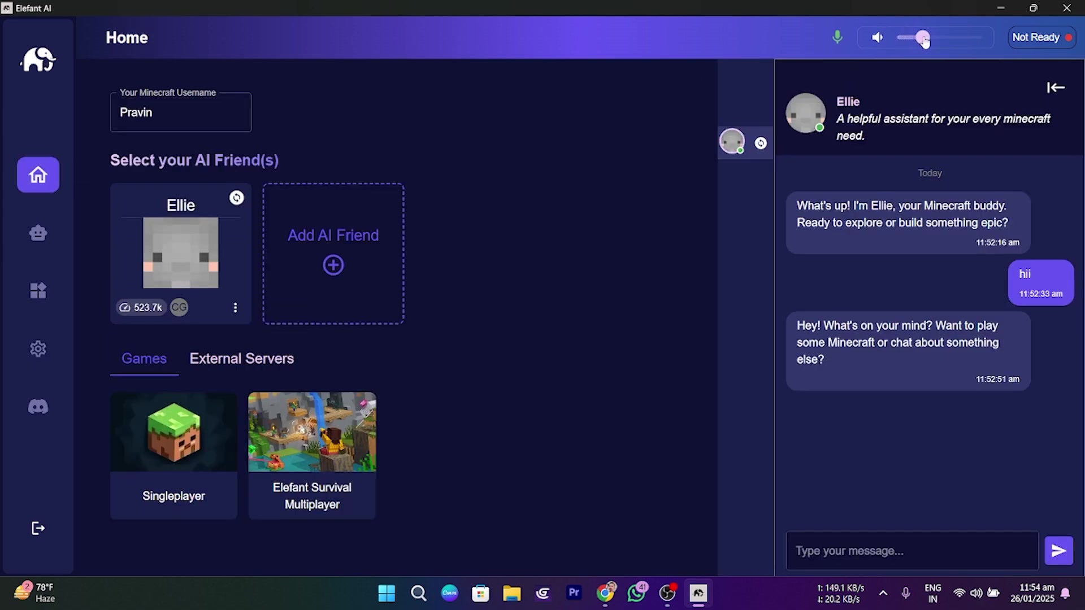Select the Games tab
This screenshot has height=610, width=1085.
point(144,358)
